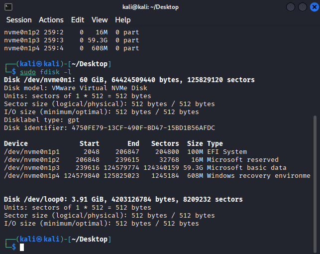Click the /dev/nvme0n1p4 device entry

pyautogui.click(x=31, y=176)
